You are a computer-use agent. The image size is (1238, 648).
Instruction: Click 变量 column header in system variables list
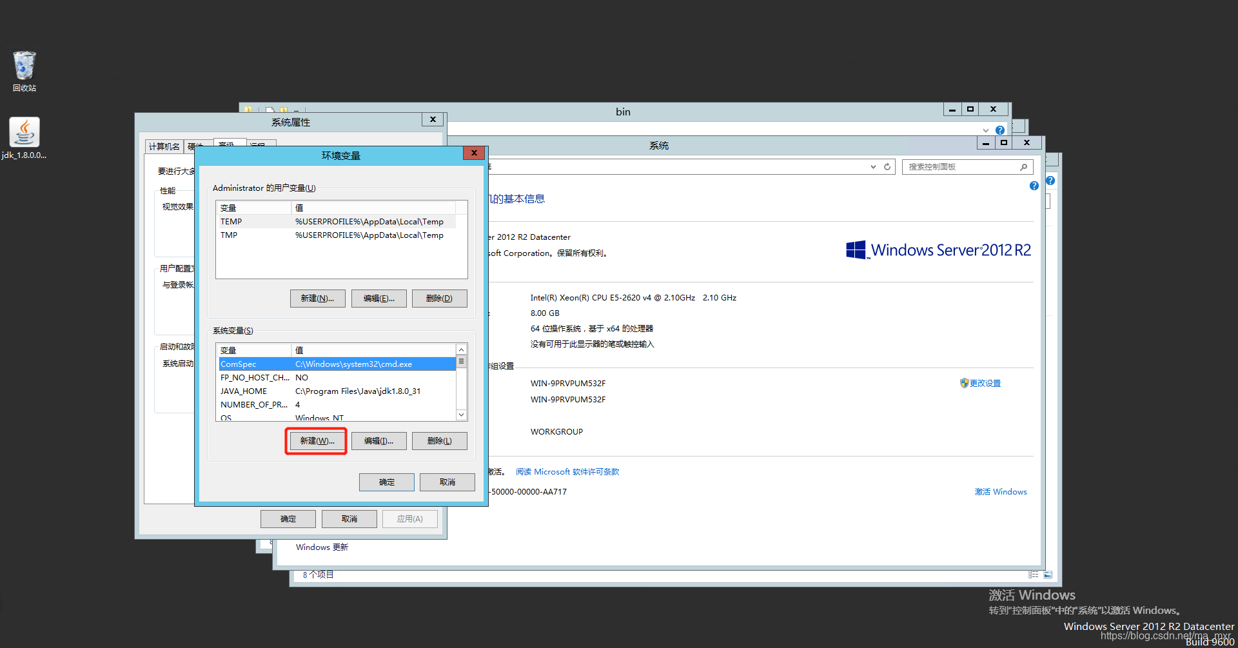pos(255,350)
